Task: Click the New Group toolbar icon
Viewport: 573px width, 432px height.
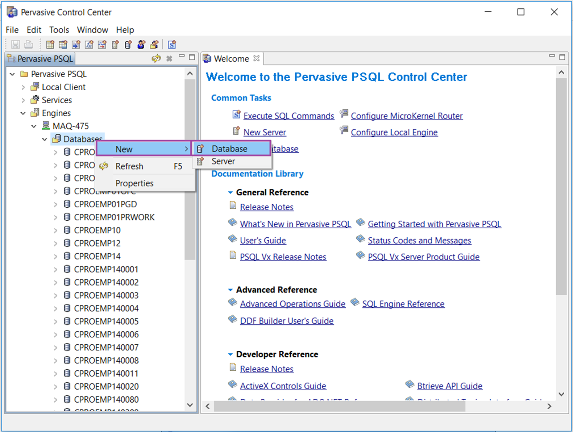Action: pyautogui.click(x=154, y=45)
